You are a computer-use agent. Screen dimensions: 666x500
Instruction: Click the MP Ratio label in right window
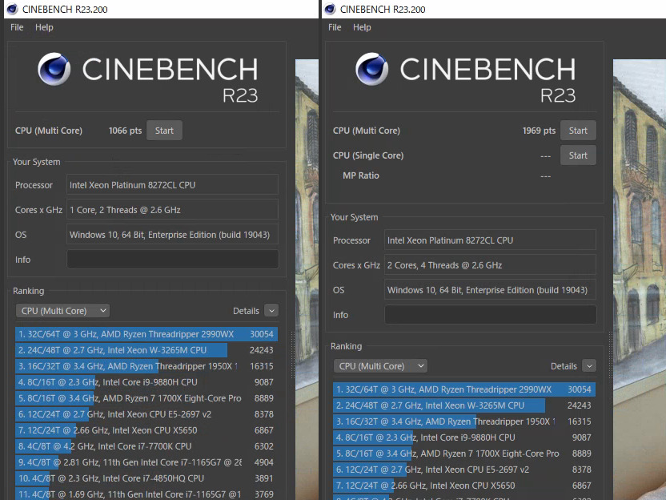coord(361,175)
